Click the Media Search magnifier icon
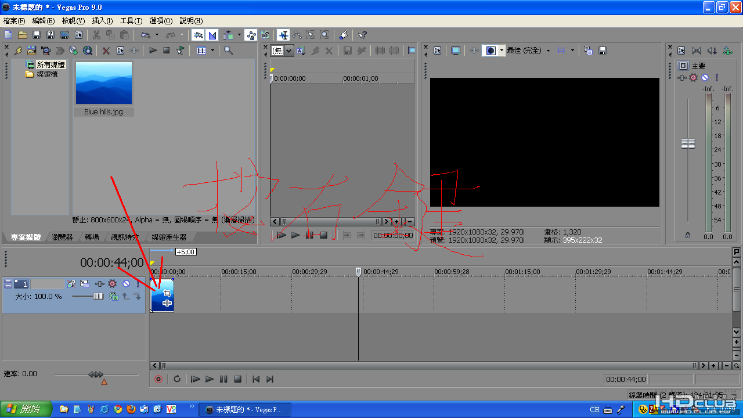The image size is (743, 418). [x=228, y=51]
